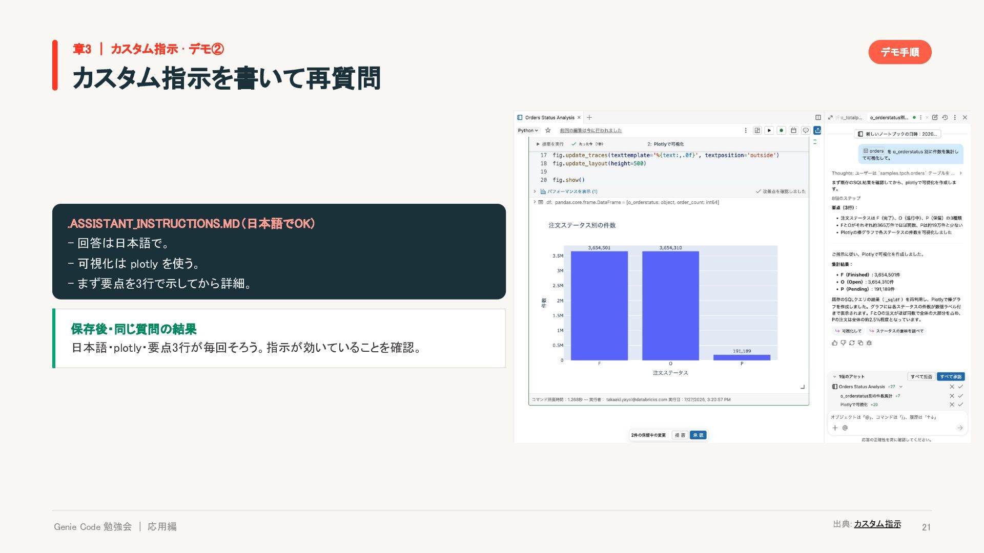Switch to o_totalp... chat tab
The image size is (984, 553).
click(850, 117)
